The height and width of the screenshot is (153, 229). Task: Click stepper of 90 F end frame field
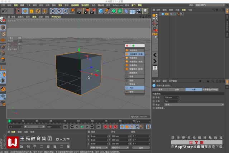(60, 127)
